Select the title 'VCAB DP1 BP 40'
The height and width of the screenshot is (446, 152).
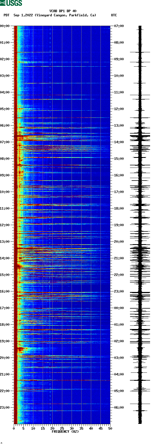pyautogui.click(x=63, y=11)
